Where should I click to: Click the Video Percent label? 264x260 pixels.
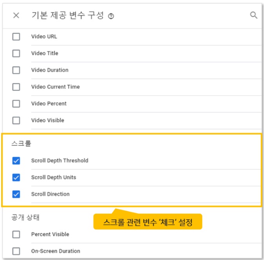click(x=49, y=104)
